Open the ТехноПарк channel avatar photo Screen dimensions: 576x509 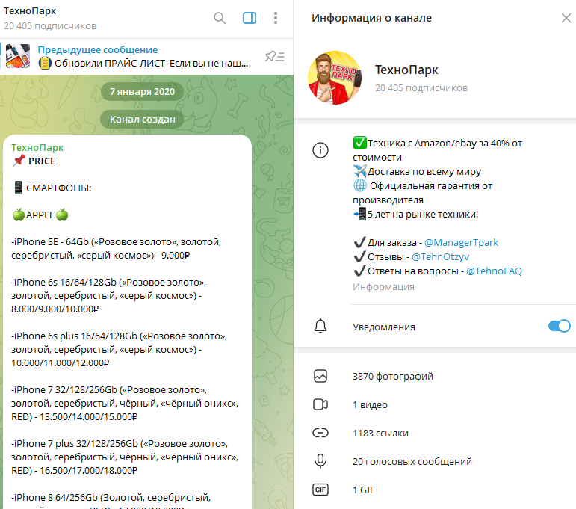[x=335, y=78]
